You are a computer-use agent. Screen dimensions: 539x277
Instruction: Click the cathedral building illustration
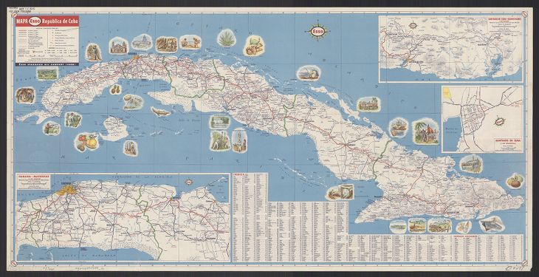coord(119,46)
